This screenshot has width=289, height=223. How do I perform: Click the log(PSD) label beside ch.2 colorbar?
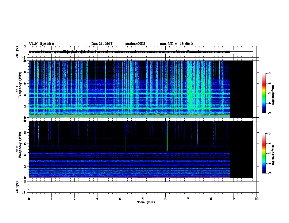(273, 155)
